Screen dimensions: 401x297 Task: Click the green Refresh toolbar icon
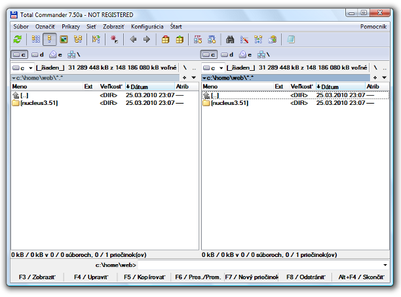coord(18,39)
